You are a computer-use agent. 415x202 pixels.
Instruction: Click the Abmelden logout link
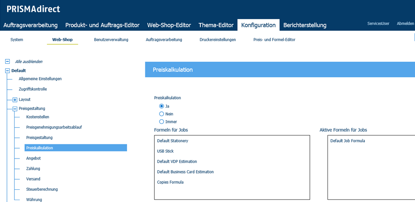(x=405, y=23)
